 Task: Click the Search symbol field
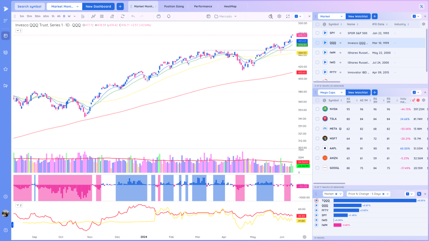click(x=30, y=6)
